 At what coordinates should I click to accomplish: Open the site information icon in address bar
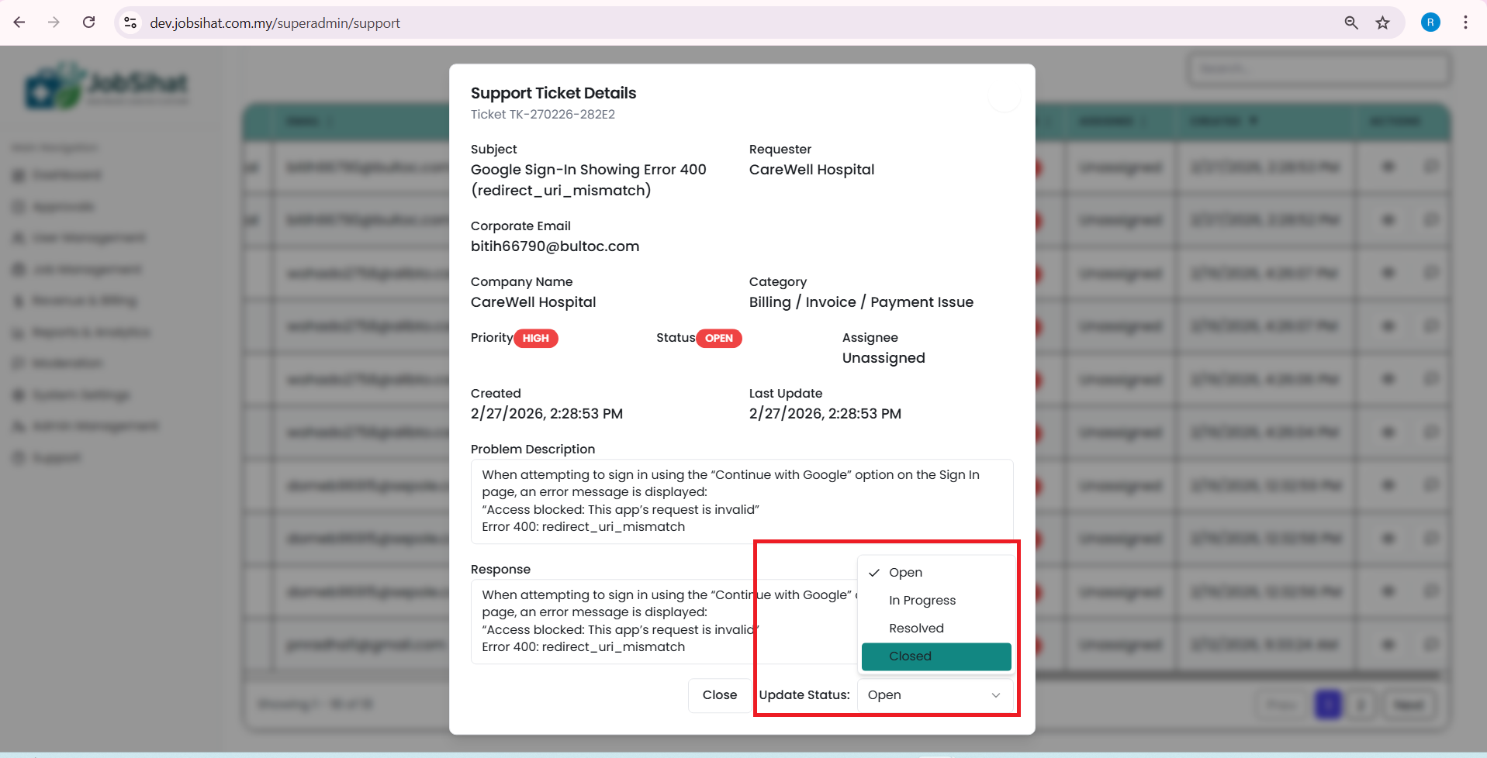(131, 23)
